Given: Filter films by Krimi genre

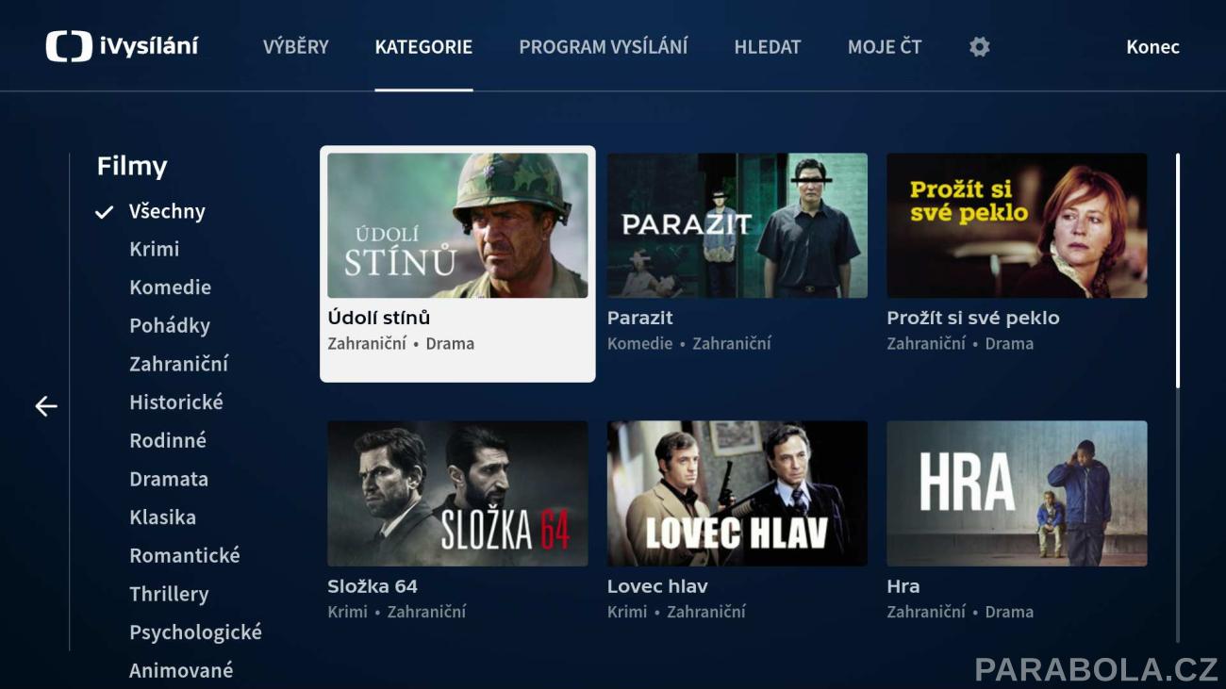Looking at the screenshot, I should point(155,249).
